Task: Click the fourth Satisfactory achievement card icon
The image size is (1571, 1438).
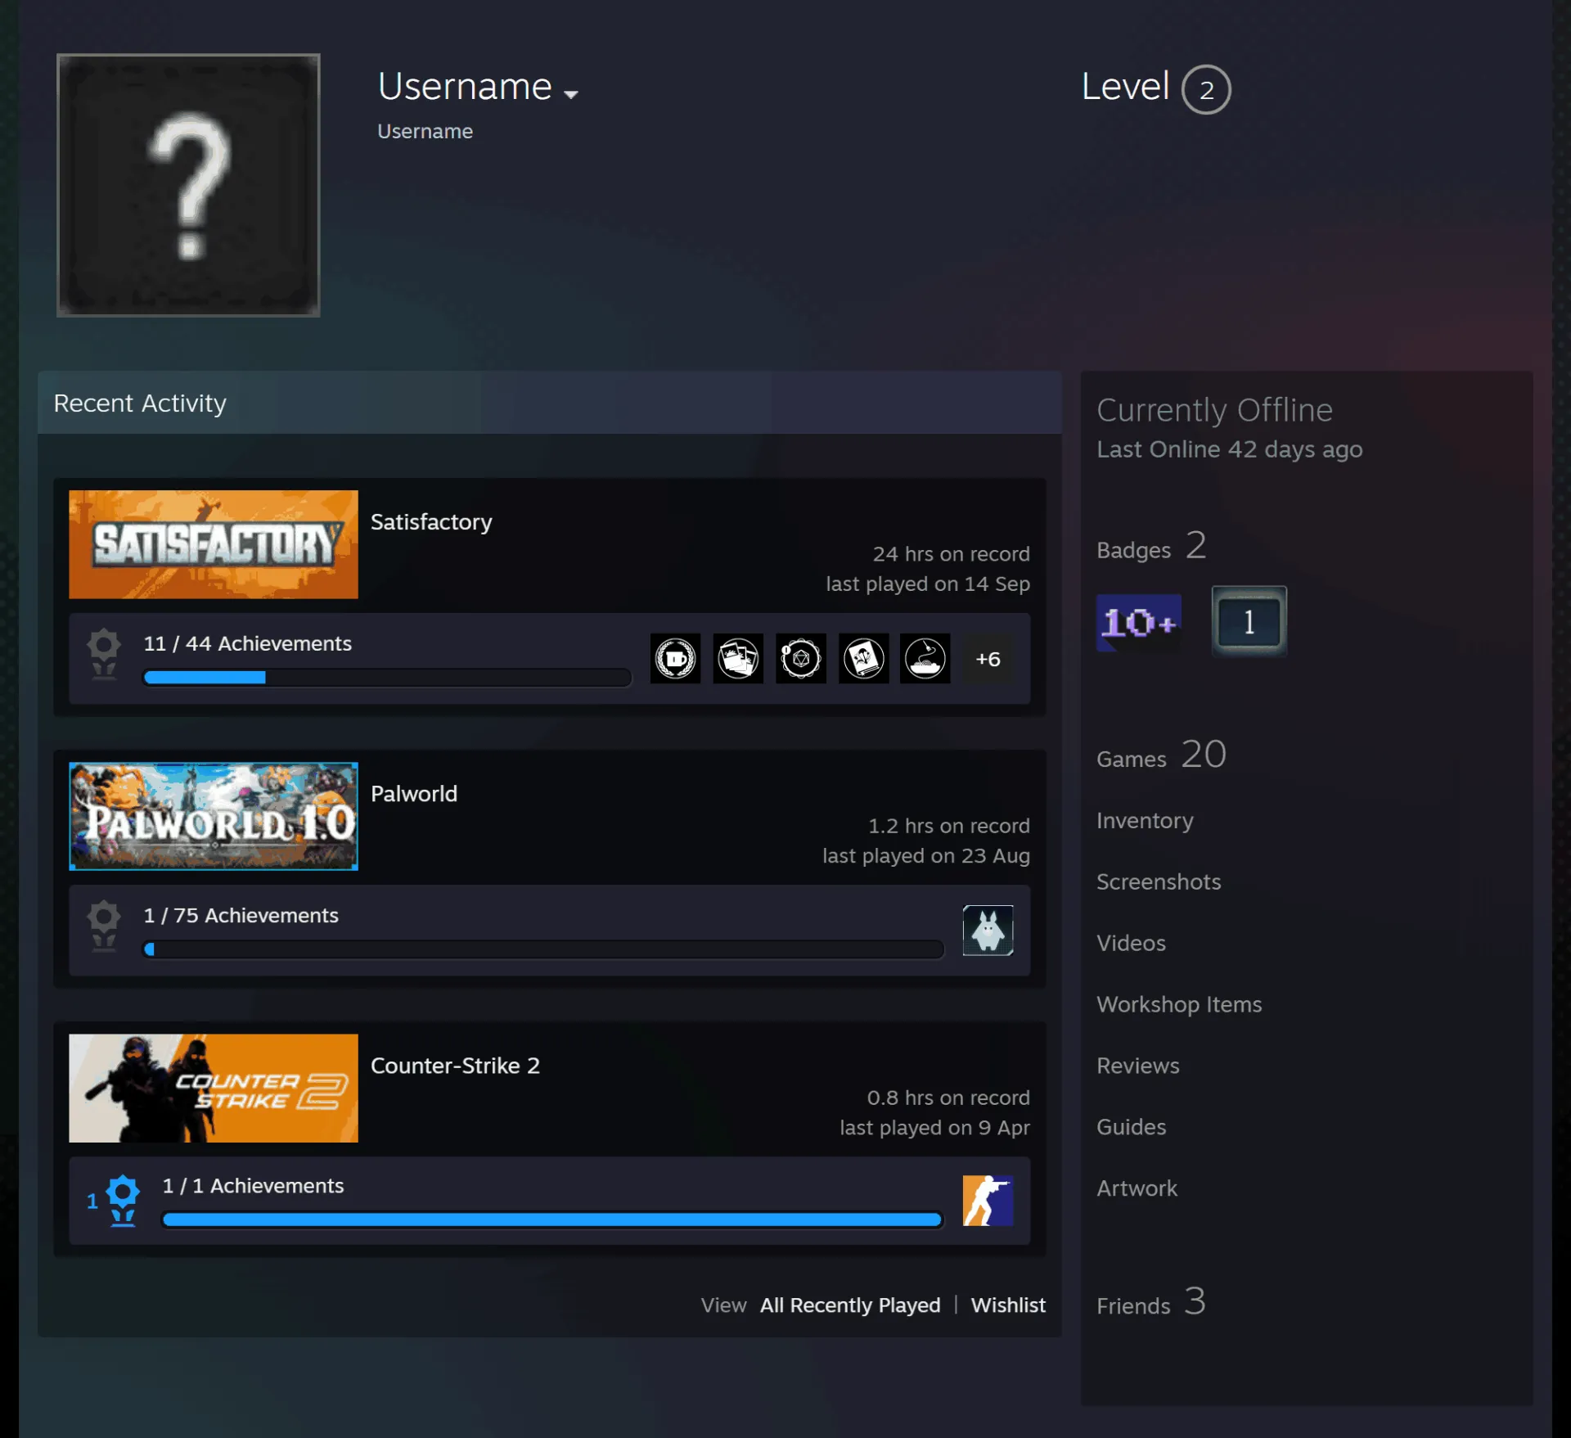Action: (863, 658)
